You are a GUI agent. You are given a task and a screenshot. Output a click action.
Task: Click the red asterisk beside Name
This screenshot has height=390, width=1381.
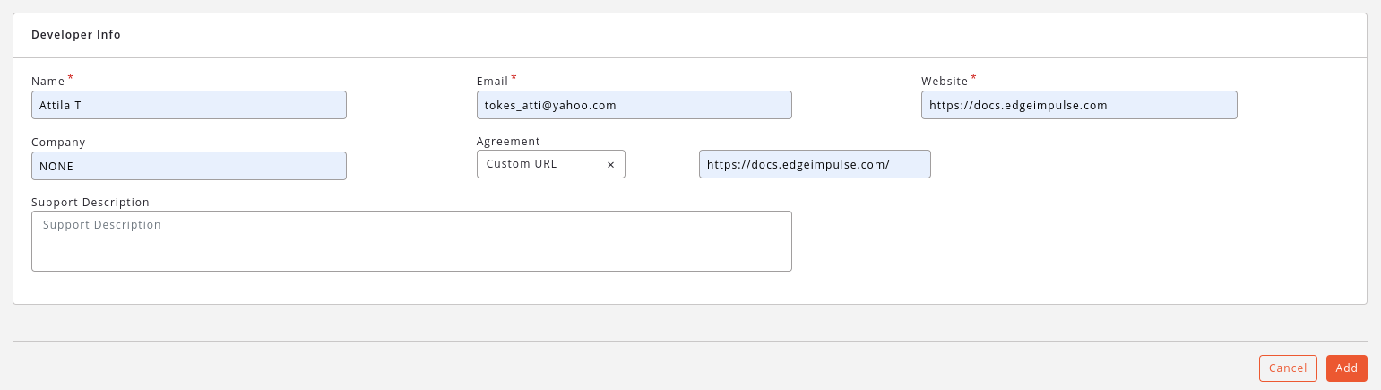(71, 78)
